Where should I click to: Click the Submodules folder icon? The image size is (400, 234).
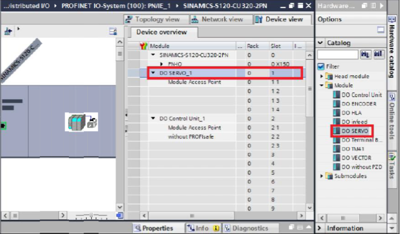(x=329, y=176)
